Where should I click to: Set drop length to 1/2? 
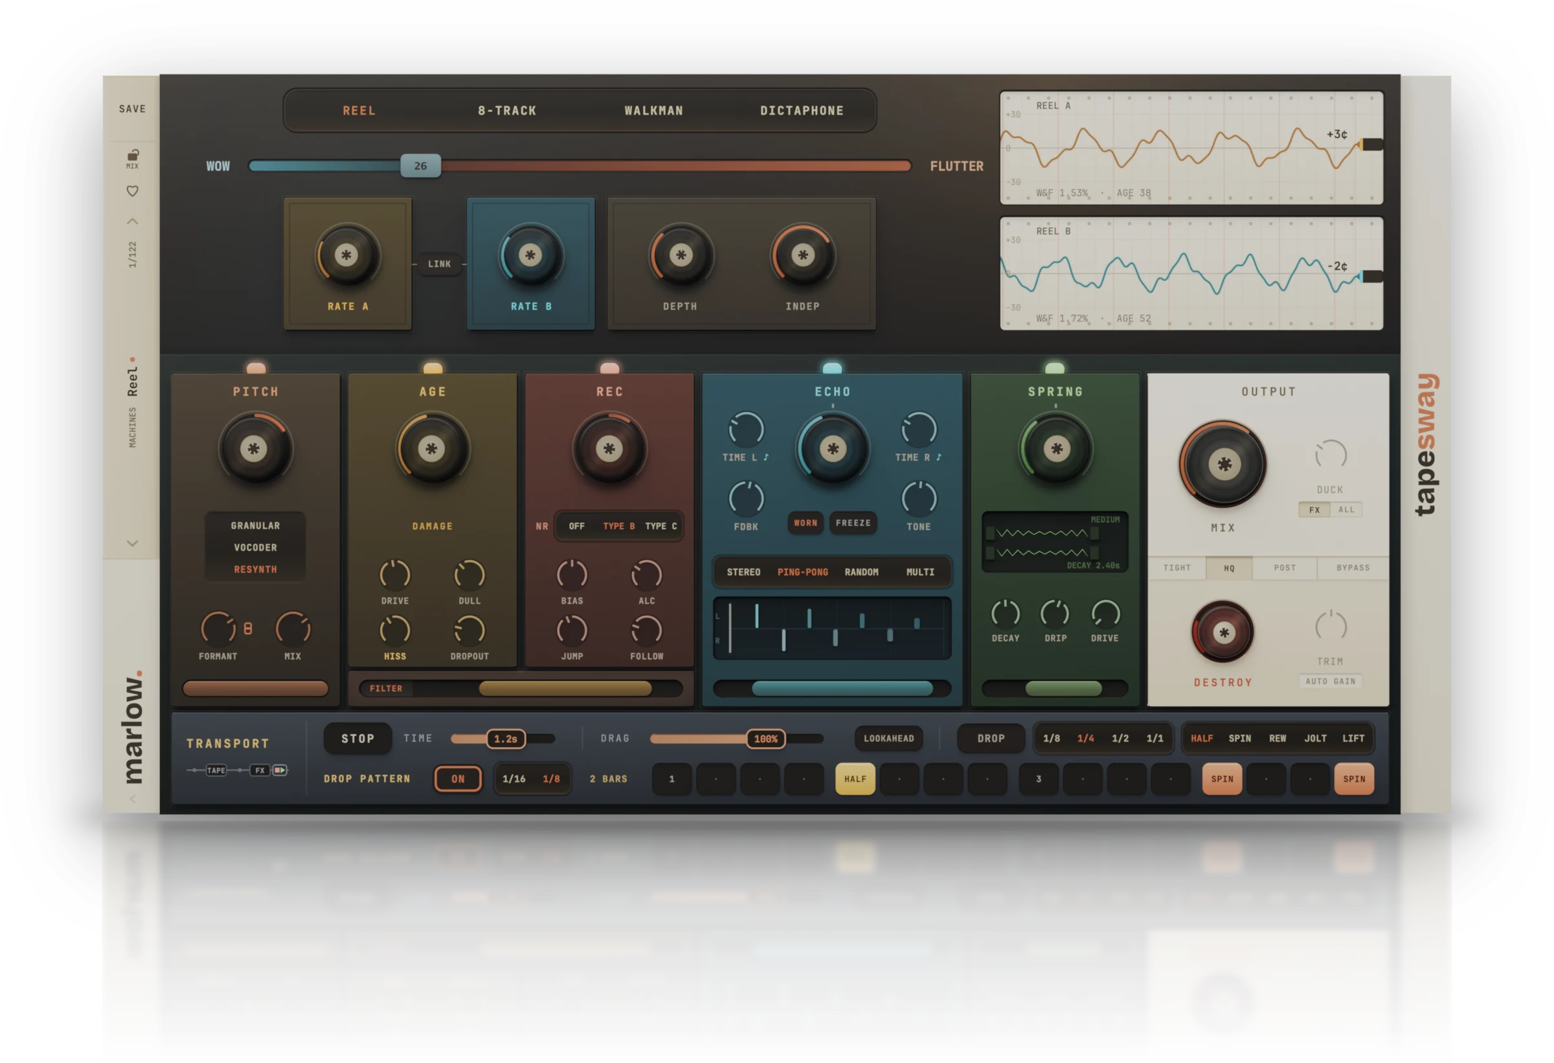1120,738
